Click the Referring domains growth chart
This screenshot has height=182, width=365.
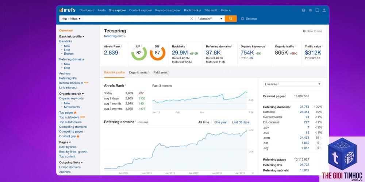tap(176, 149)
